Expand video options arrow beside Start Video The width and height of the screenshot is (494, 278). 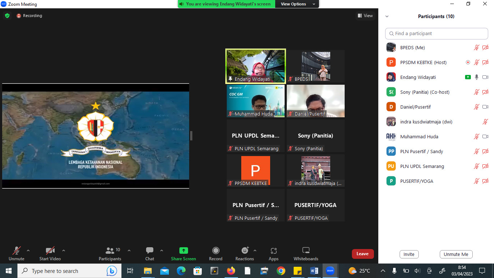pyautogui.click(x=64, y=250)
